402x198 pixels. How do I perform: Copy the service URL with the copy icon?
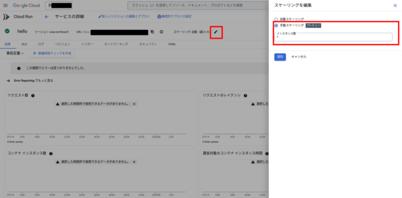(x=152, y=32)
